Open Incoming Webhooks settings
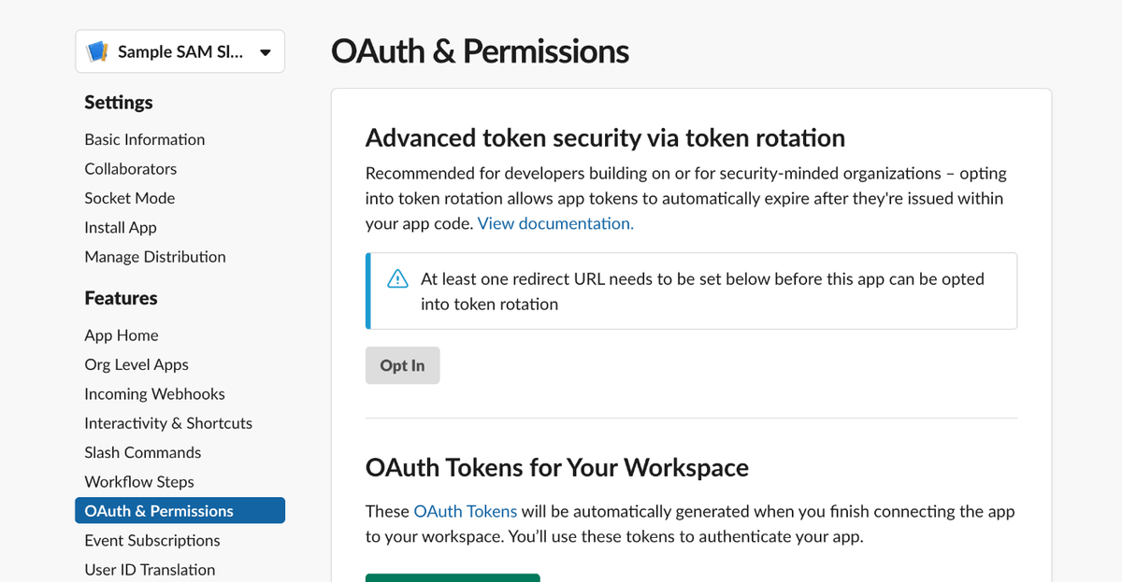Image resolution: width=1122 pixels, height=582 pixels. pyautogui.click(x=155, y=394)
